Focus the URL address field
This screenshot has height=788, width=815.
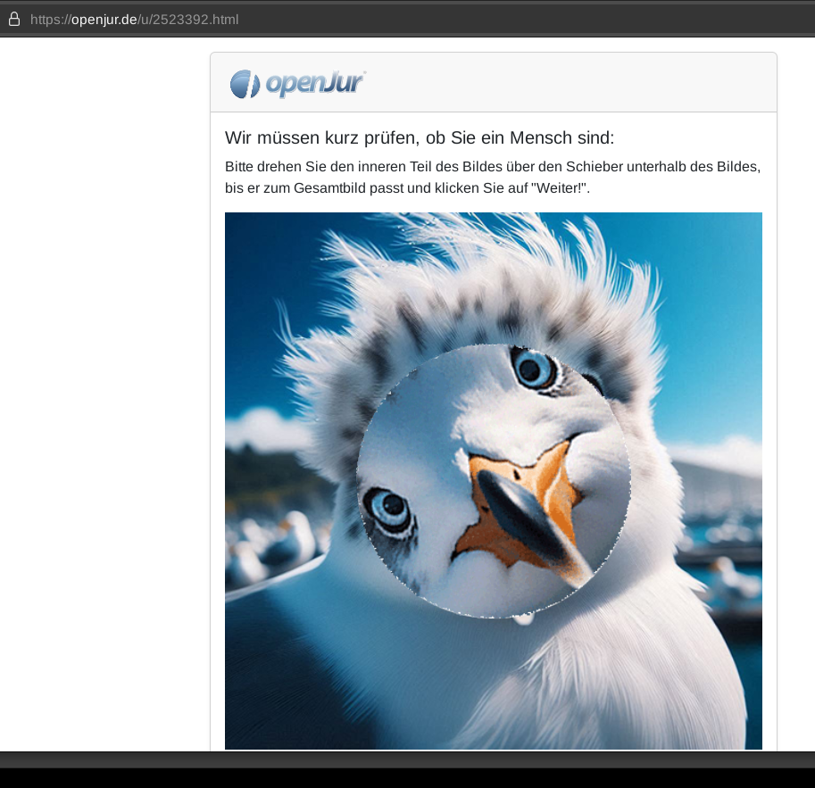click(x=402, y=19)
